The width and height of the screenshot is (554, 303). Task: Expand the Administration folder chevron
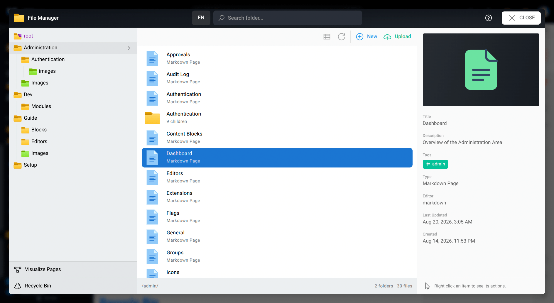coord(129,48)
